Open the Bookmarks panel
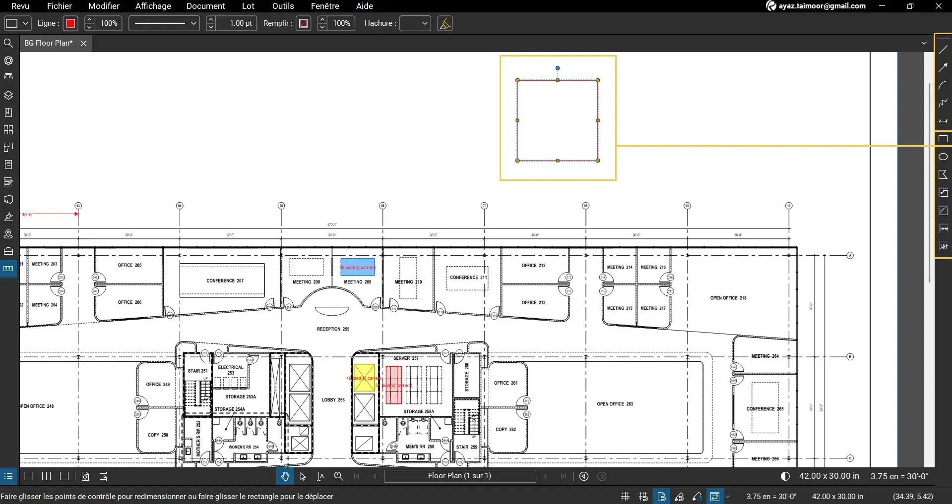This screenshot has height=504, width=952. [8, 112]
